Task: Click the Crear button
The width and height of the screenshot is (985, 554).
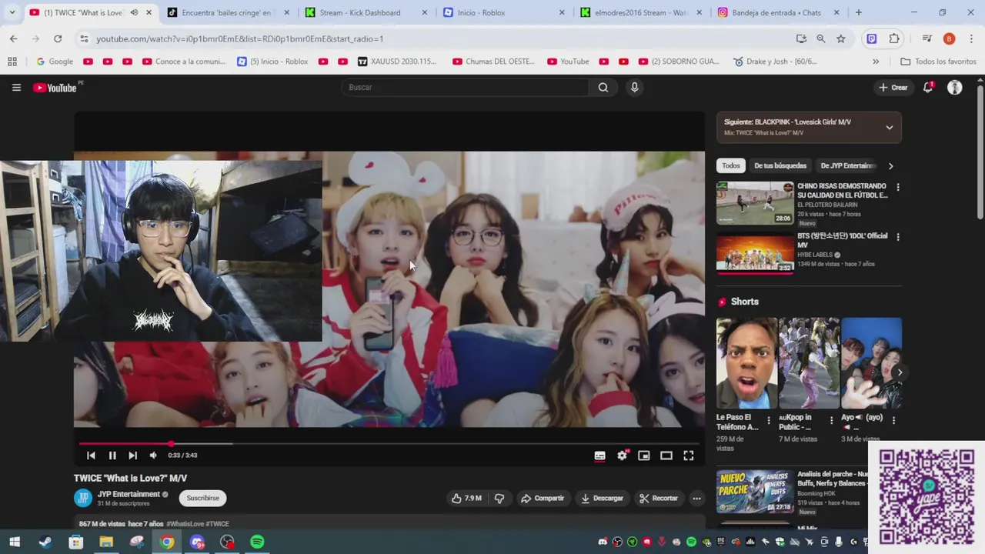Action: pyautogui.click(x=893, y=88)
